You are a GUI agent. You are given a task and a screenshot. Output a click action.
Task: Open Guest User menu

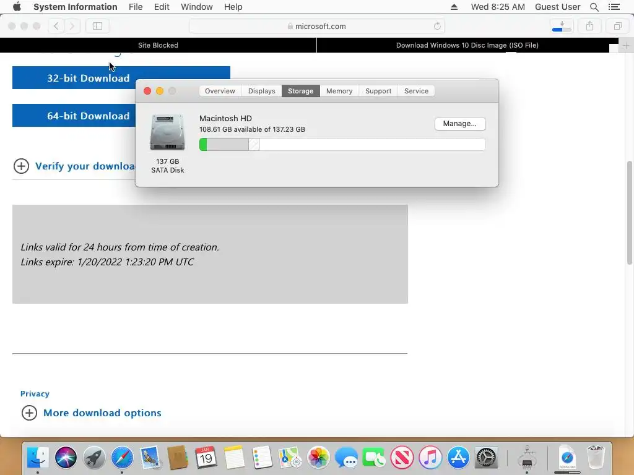558,7
